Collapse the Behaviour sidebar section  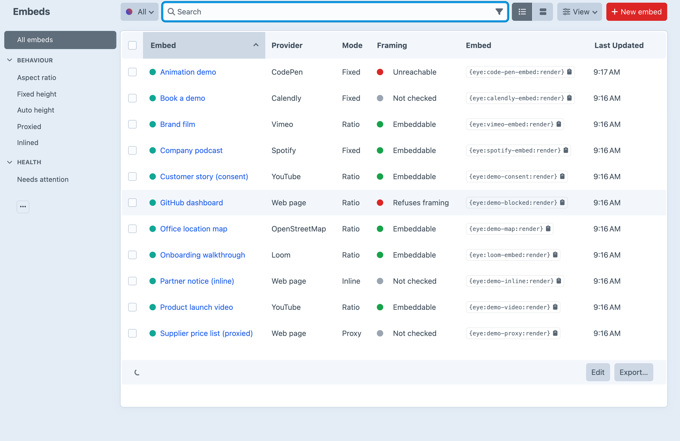[x=9, y=60]
